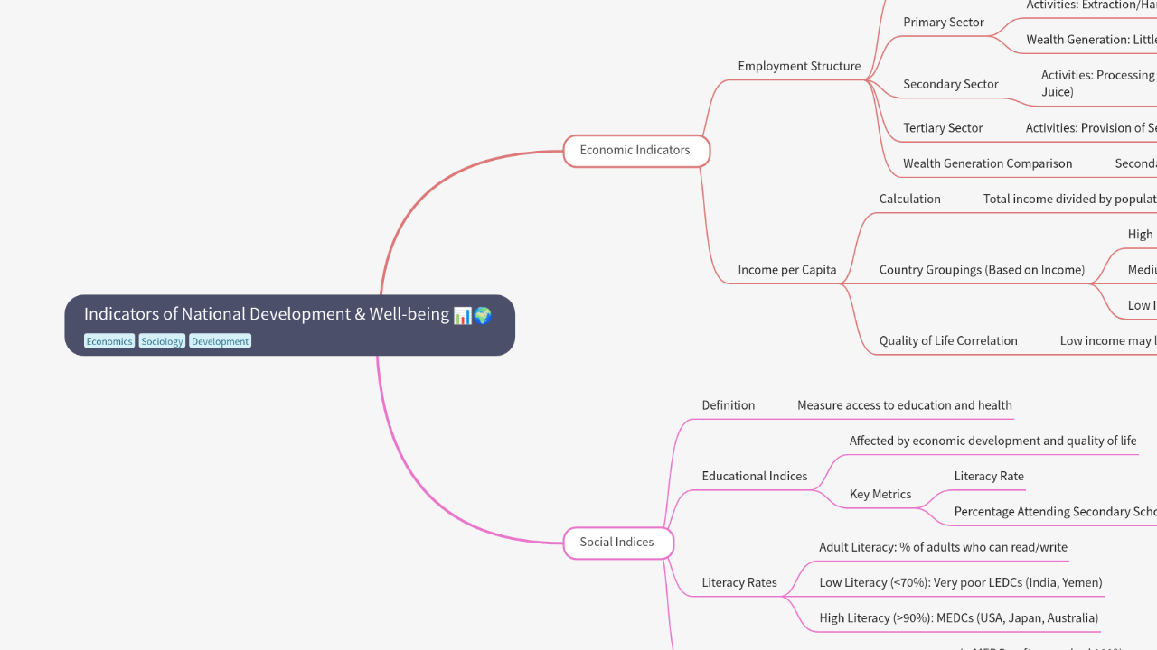Select the 'Literacy Rates' branch node
Image resolution: width=1157 pixels, height=650 pixels.
click(x=739, y=581)
